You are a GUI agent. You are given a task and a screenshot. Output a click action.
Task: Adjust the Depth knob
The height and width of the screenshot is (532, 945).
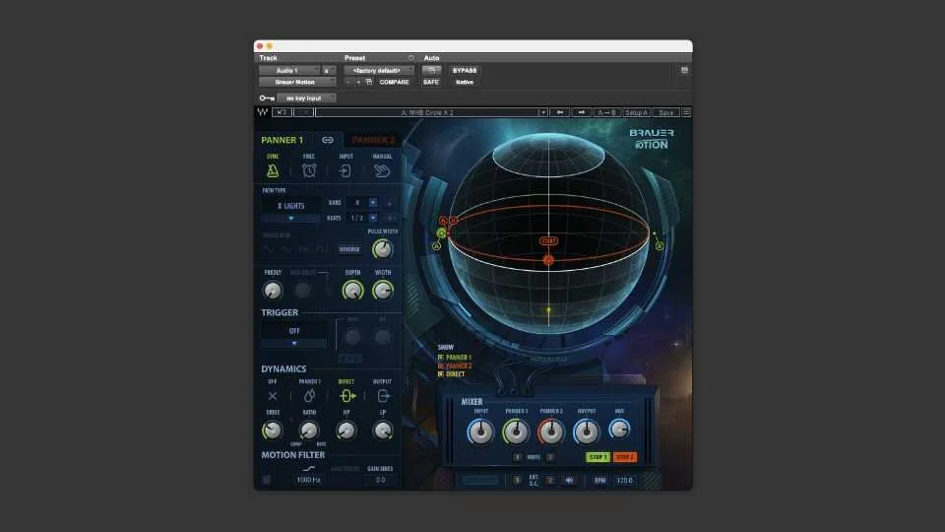tap(352, 290)
